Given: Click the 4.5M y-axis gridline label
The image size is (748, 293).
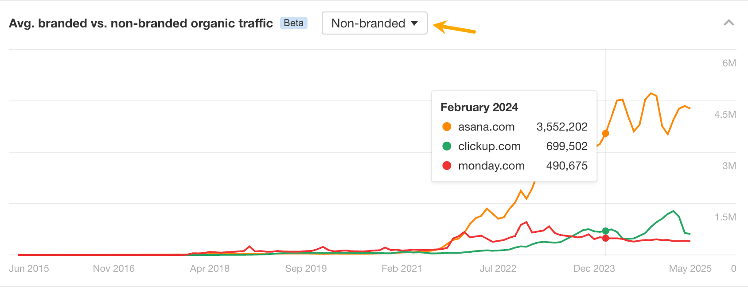Looking at the screenshot, I should 725,115.
